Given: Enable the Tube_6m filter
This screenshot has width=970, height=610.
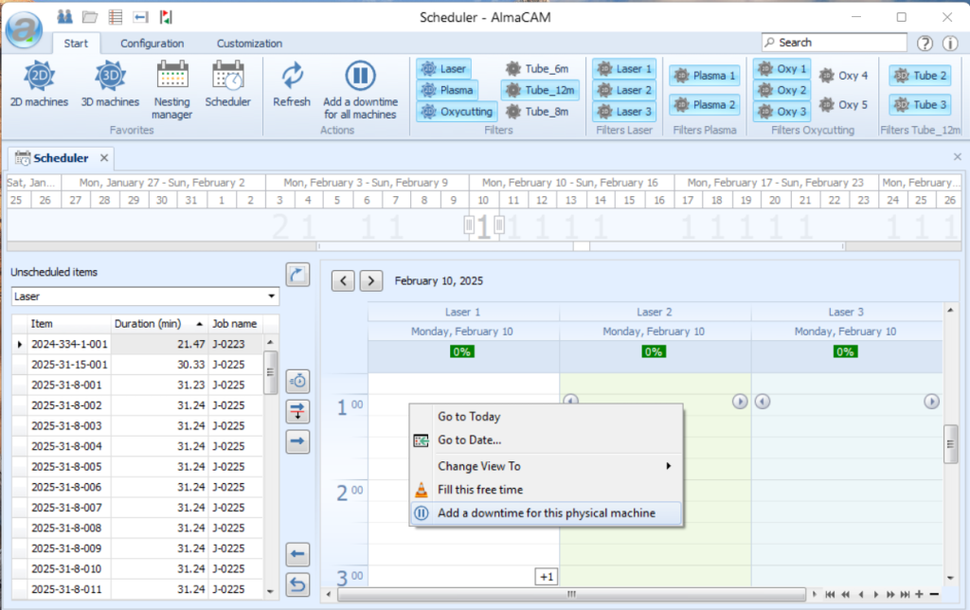Looking at the screenshot, I should [537, 68].
